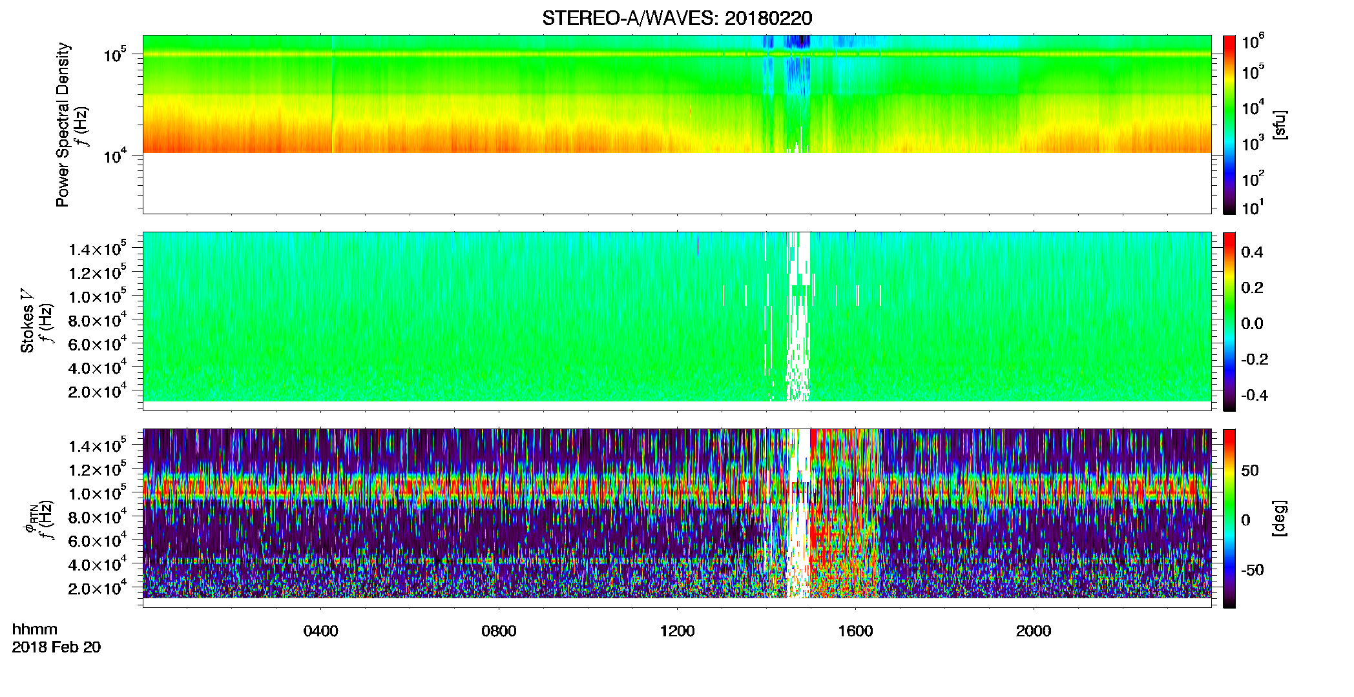
Task: Click the [deg] unit label of bottom colorbar
Action: 1280,518
